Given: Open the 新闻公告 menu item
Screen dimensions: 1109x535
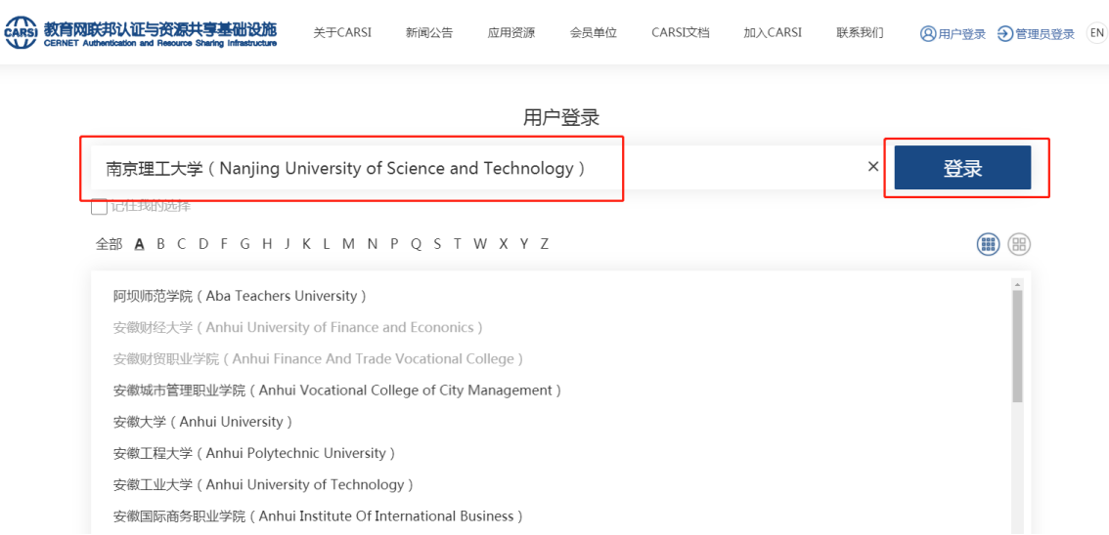Looking at the screenshot, I should 429,33.
